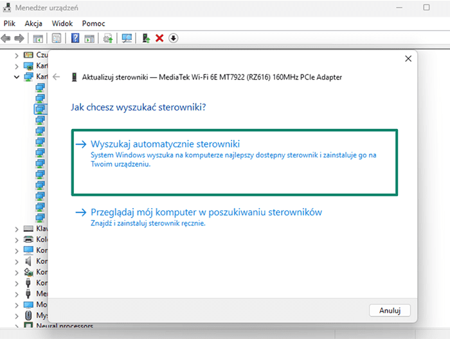450x339 pixels.
Task: Click the Anuluj button
Action: point(390,310)
